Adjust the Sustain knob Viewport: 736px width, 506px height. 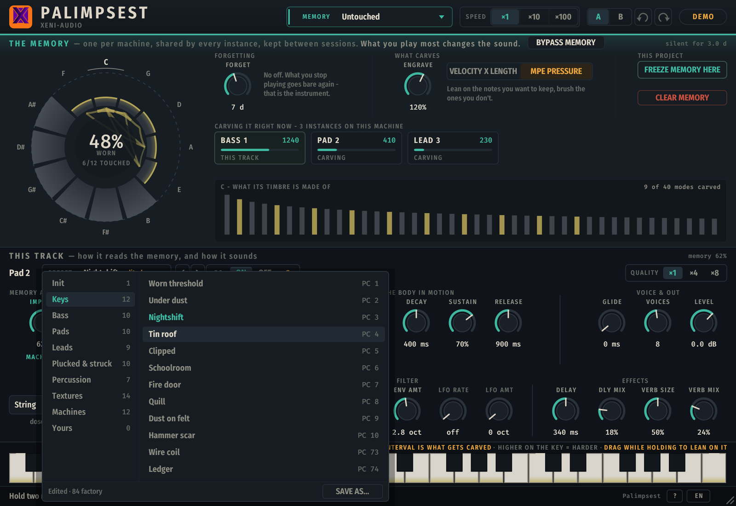(x=462, y=322)
